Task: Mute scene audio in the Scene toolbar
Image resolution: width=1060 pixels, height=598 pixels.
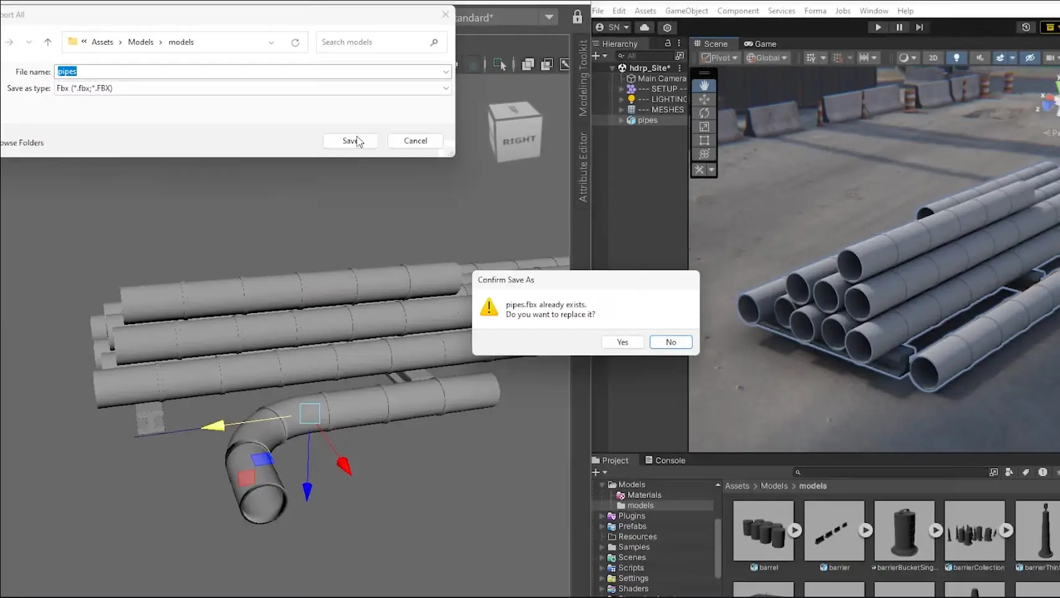Action: tap(980, 57)
